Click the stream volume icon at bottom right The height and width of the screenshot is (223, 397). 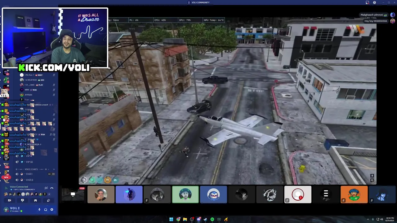[x=372, y=176]
